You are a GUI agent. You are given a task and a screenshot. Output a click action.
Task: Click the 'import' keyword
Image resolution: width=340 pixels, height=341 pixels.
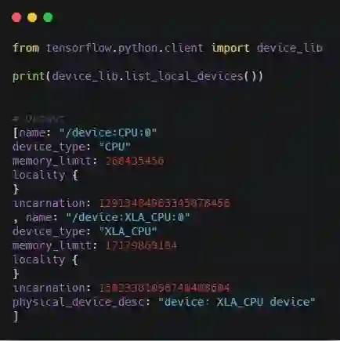[230, 49]
